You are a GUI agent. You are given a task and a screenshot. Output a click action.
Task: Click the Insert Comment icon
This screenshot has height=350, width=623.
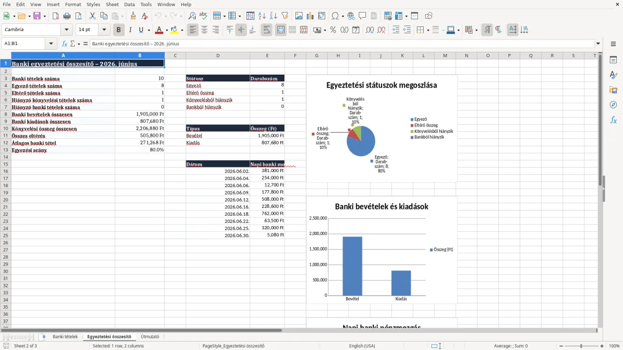click(362, 16)
